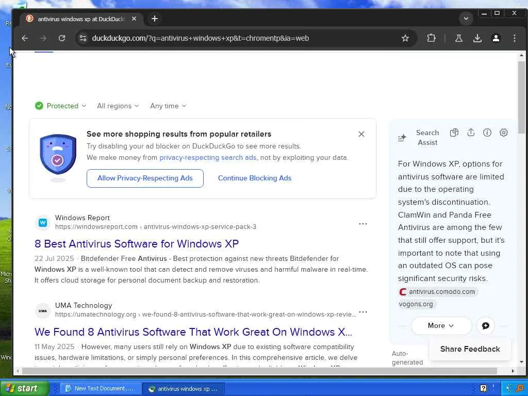Dismiss the shopping results banner

click(361, 134)
